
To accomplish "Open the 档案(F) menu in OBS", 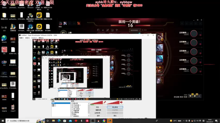I will [x=21, y=38].
